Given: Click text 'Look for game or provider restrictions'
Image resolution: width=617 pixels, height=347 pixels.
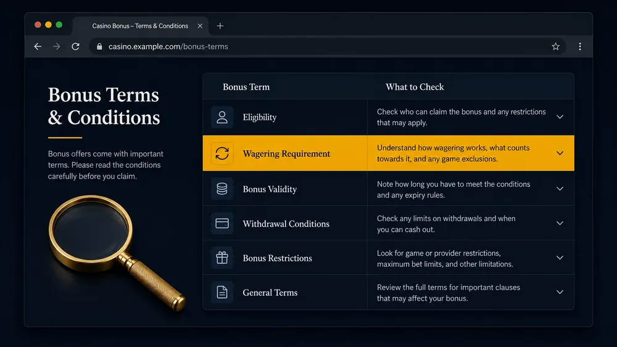Looking at the screenshot, I should click(x=439, y=253).
